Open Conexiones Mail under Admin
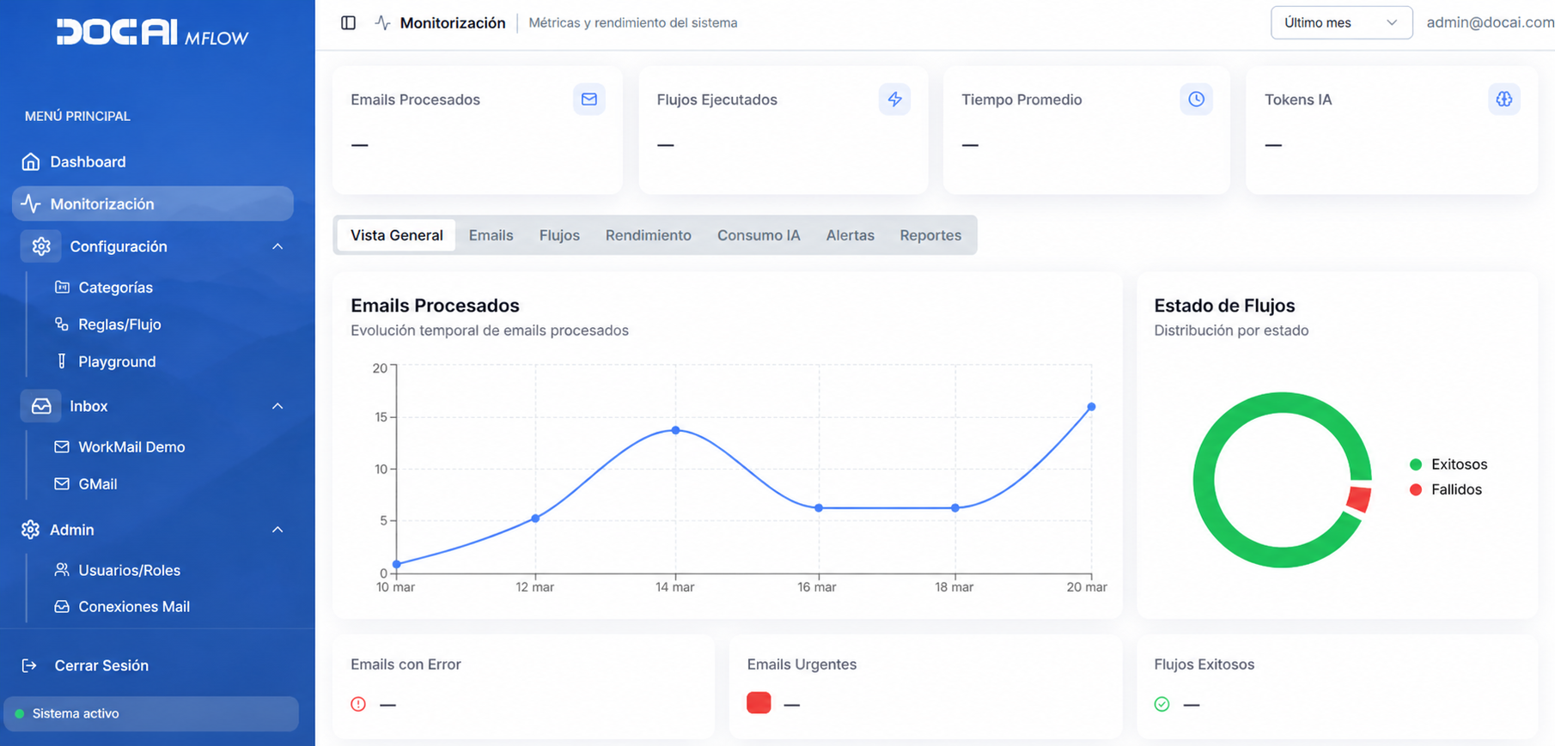The width and height of the screenshot is (1555, 746). pyautogui.click(x=134, y=607)
